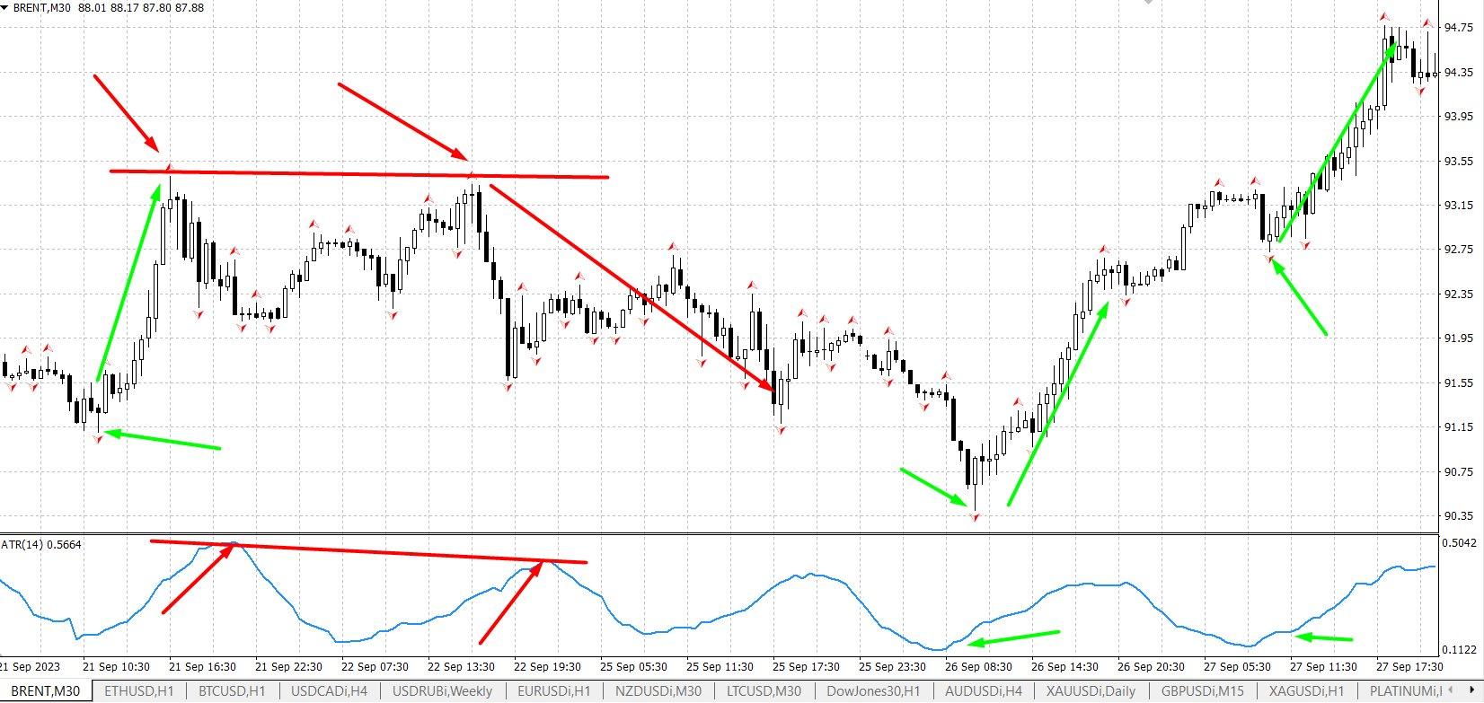Select red arrow pointing to the first ATR peak
This screenshot has width=1484, height=703.
tap(198, 579)
